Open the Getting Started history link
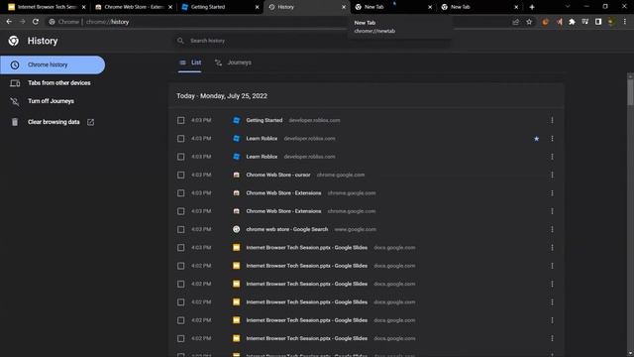 264,120
